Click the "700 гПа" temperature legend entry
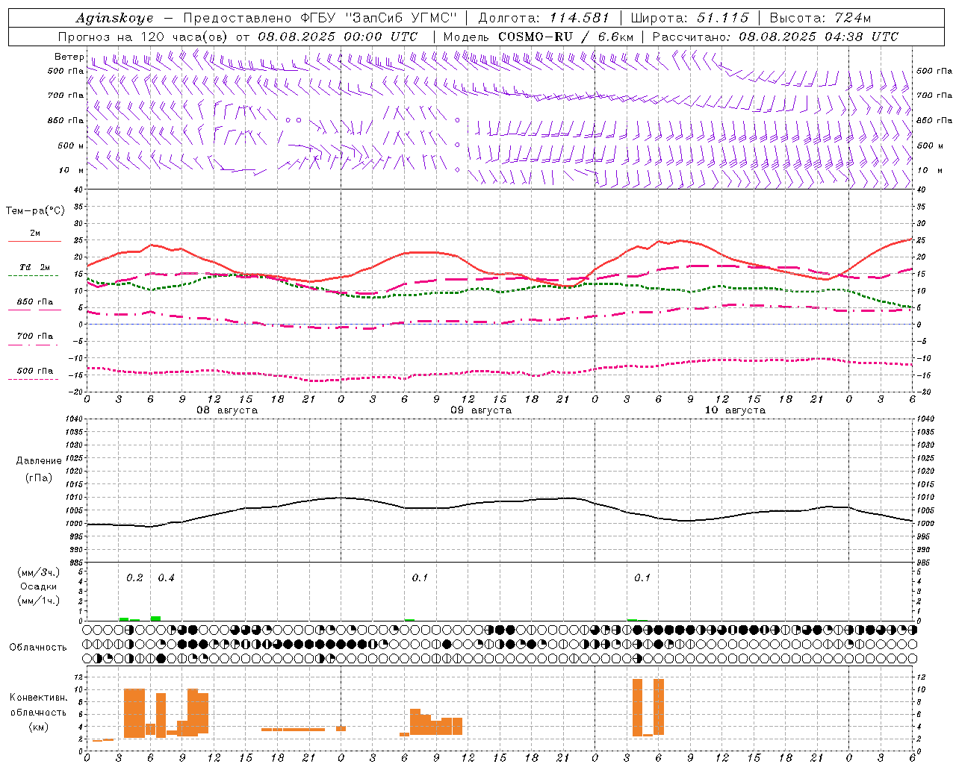This screenshot has width=956, height=764. [35, 336]
